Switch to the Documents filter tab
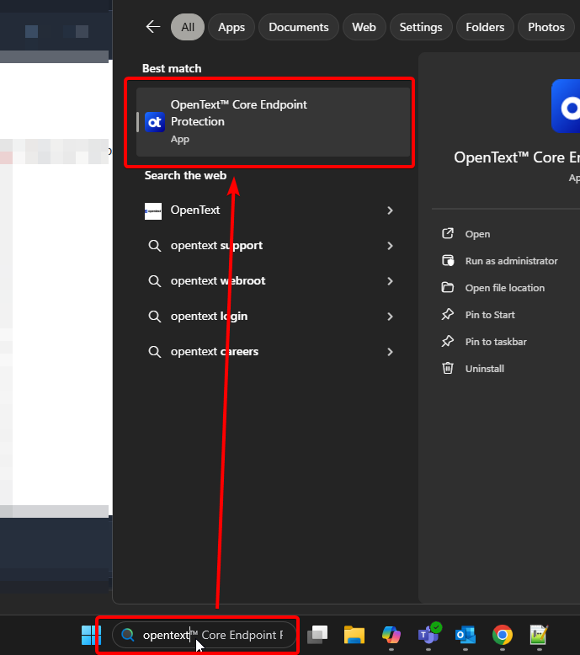 (299, 27)
